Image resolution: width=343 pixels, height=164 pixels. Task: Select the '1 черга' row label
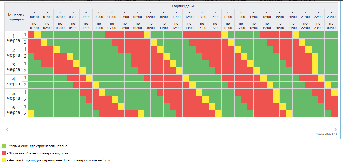(14, 38)
